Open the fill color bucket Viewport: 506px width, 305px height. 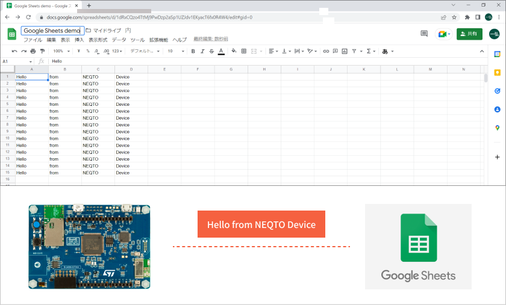[x=234, y=51]
